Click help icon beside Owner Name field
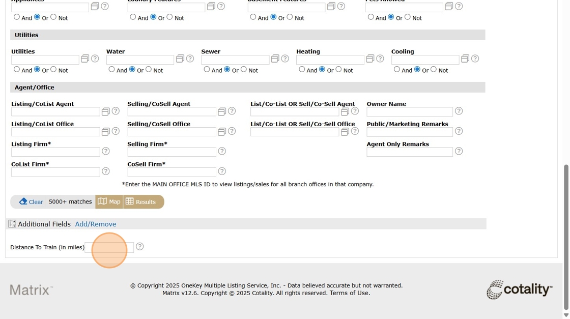The image size is (570, 319). click(x=459, y=111)
